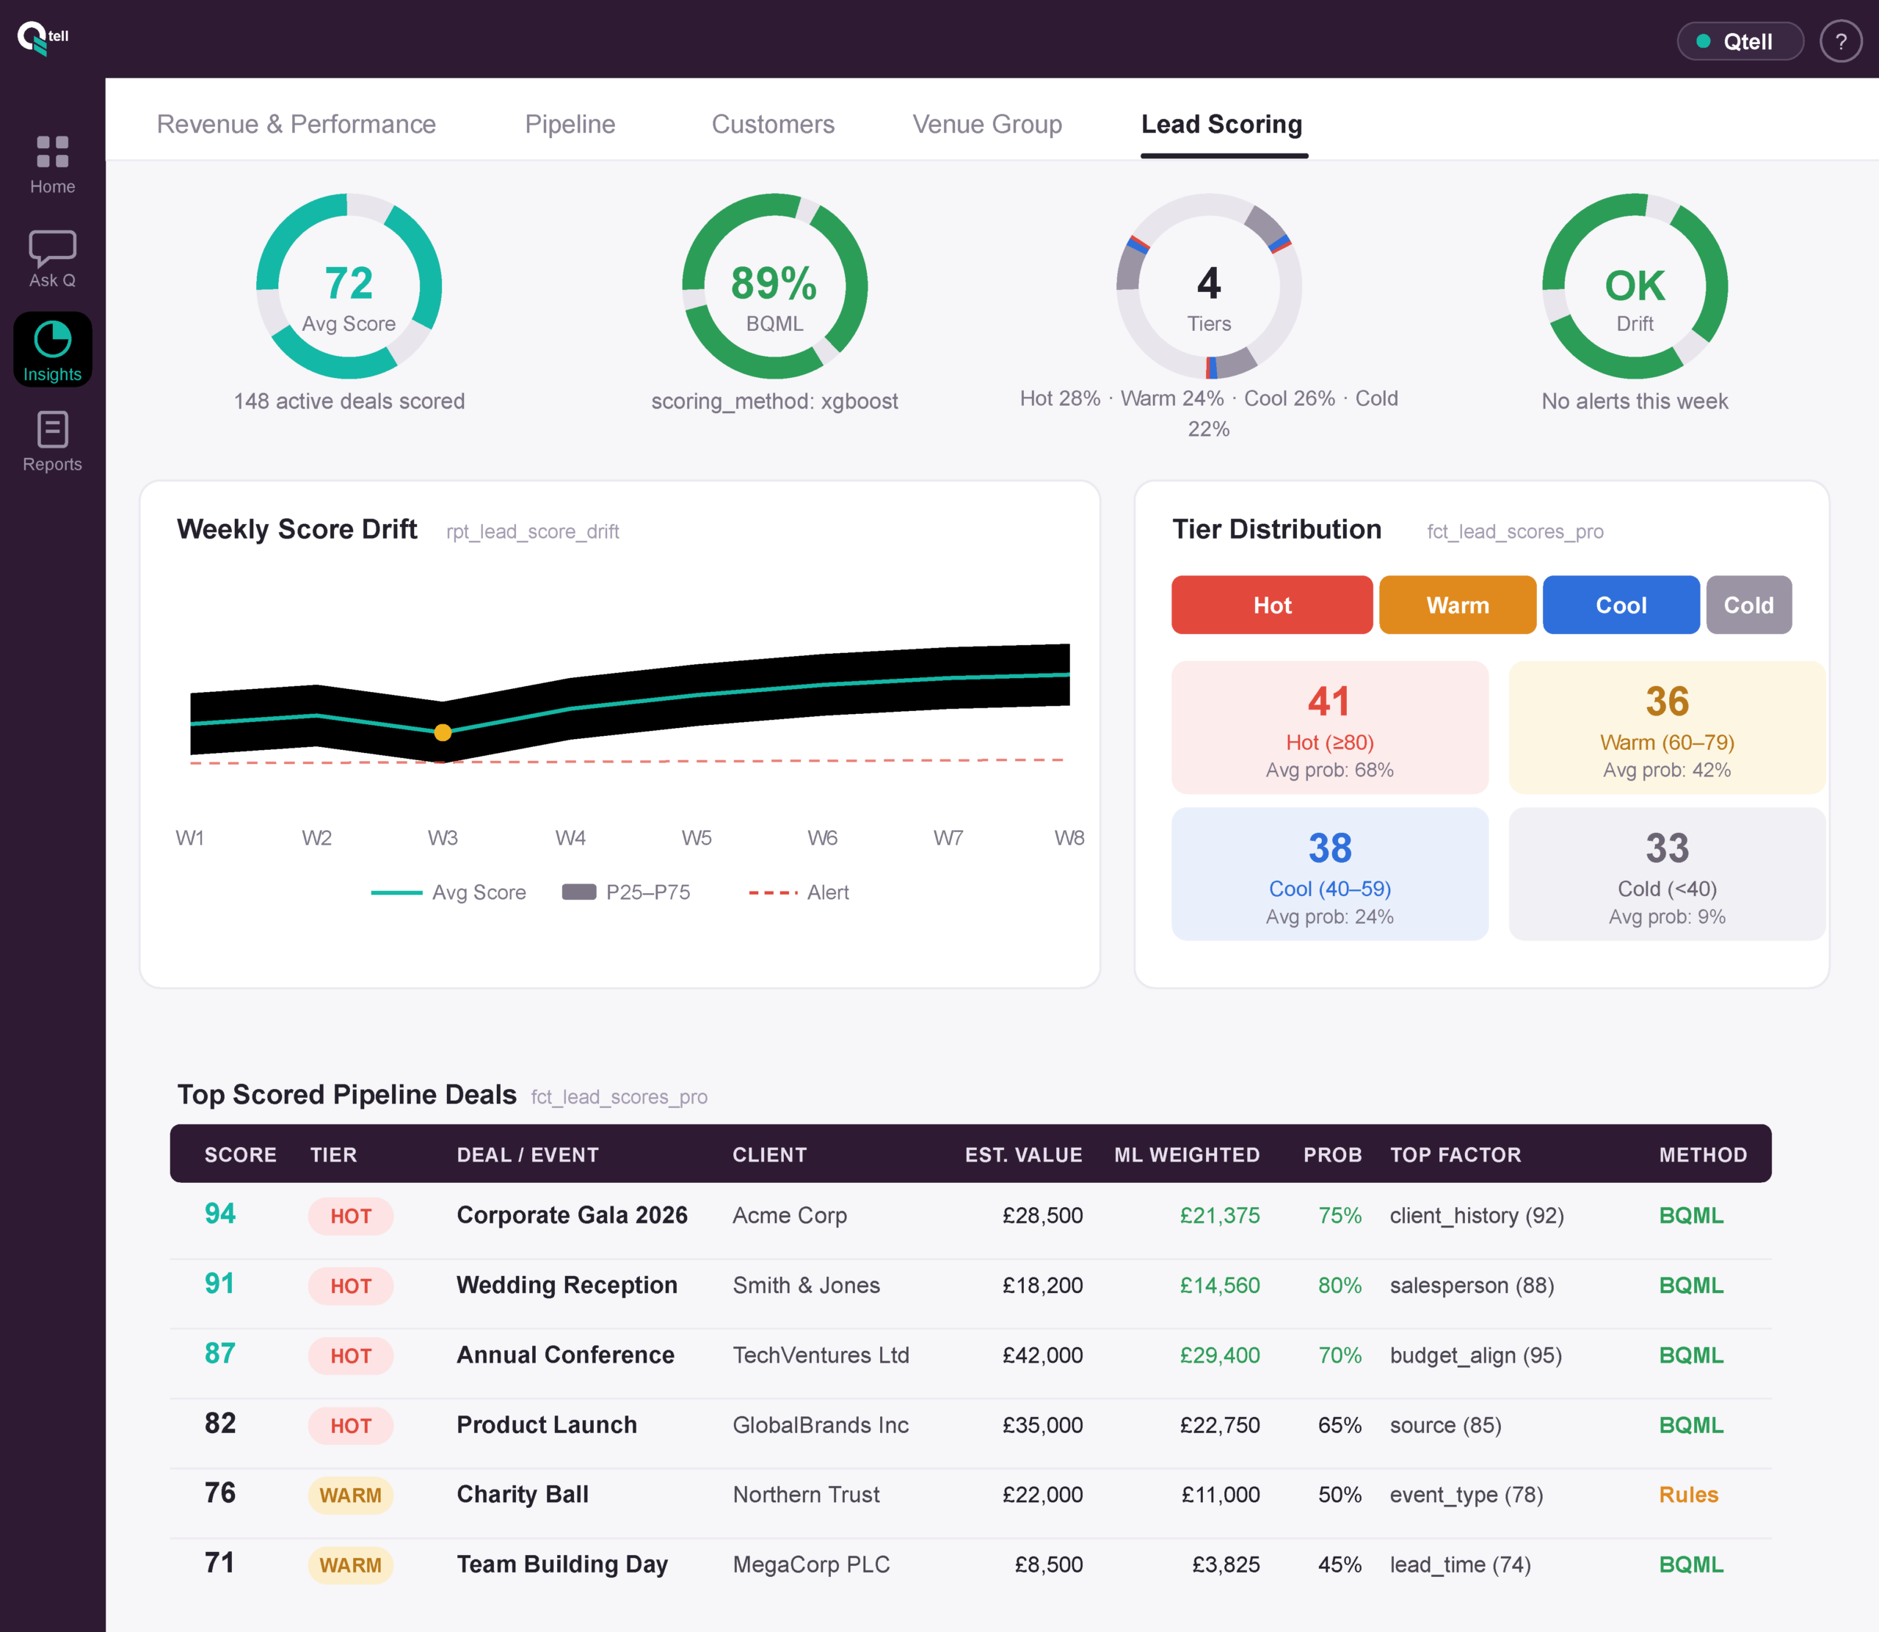This screenshot has width=1879, height=1632.
Task: Open the Customers tab
Action: 772,124
